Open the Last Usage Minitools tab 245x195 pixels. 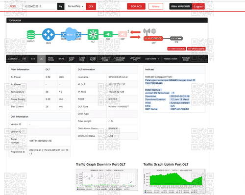(x=120, y=59)
